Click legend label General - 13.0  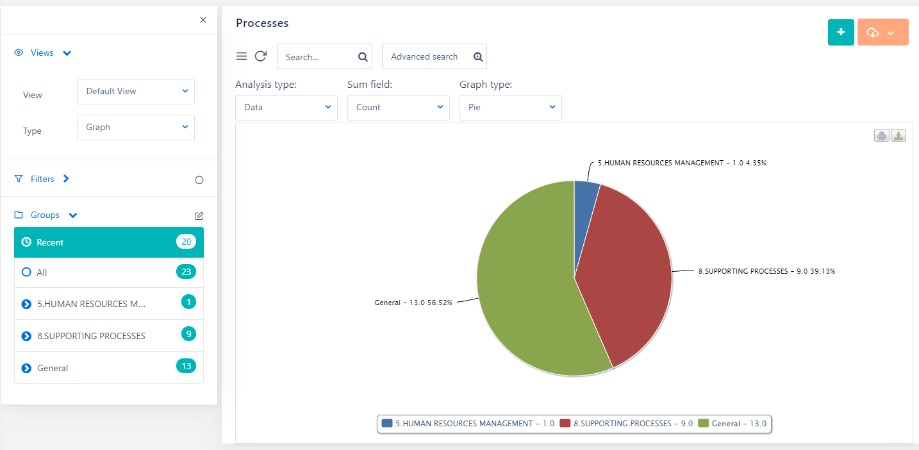pos(739,423)
